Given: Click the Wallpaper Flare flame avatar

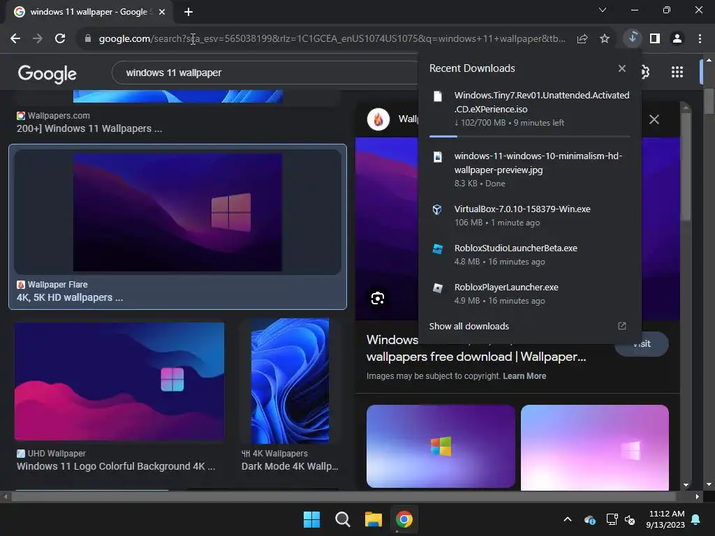Looking at the screenshot, I should point(378,119).
